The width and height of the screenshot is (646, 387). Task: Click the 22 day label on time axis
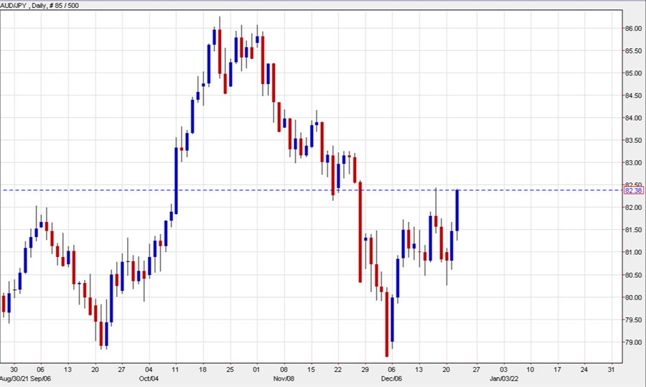pyautogui.click(x=338, y=370)
